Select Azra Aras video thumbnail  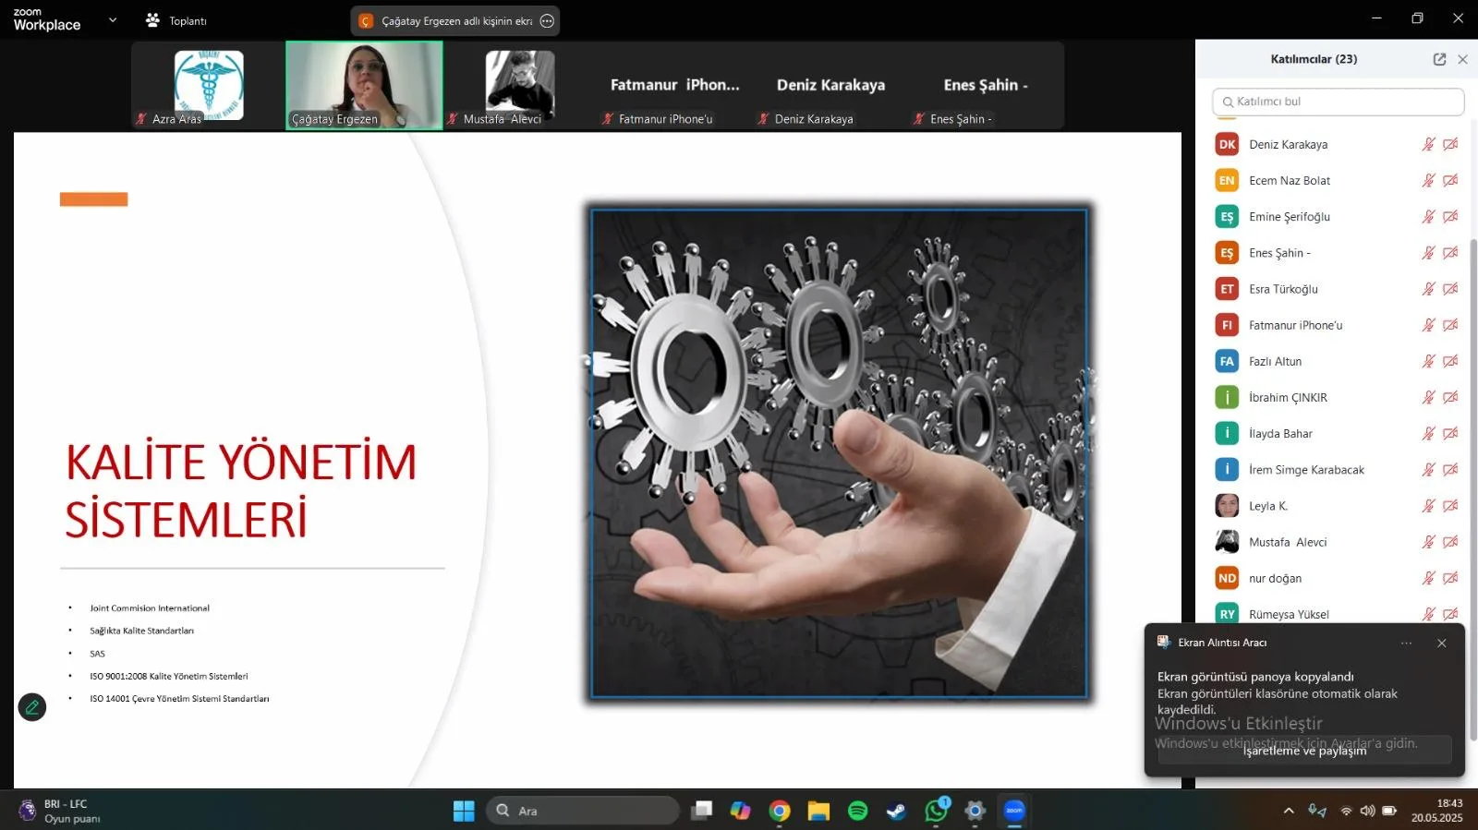[x=209, y=85]
